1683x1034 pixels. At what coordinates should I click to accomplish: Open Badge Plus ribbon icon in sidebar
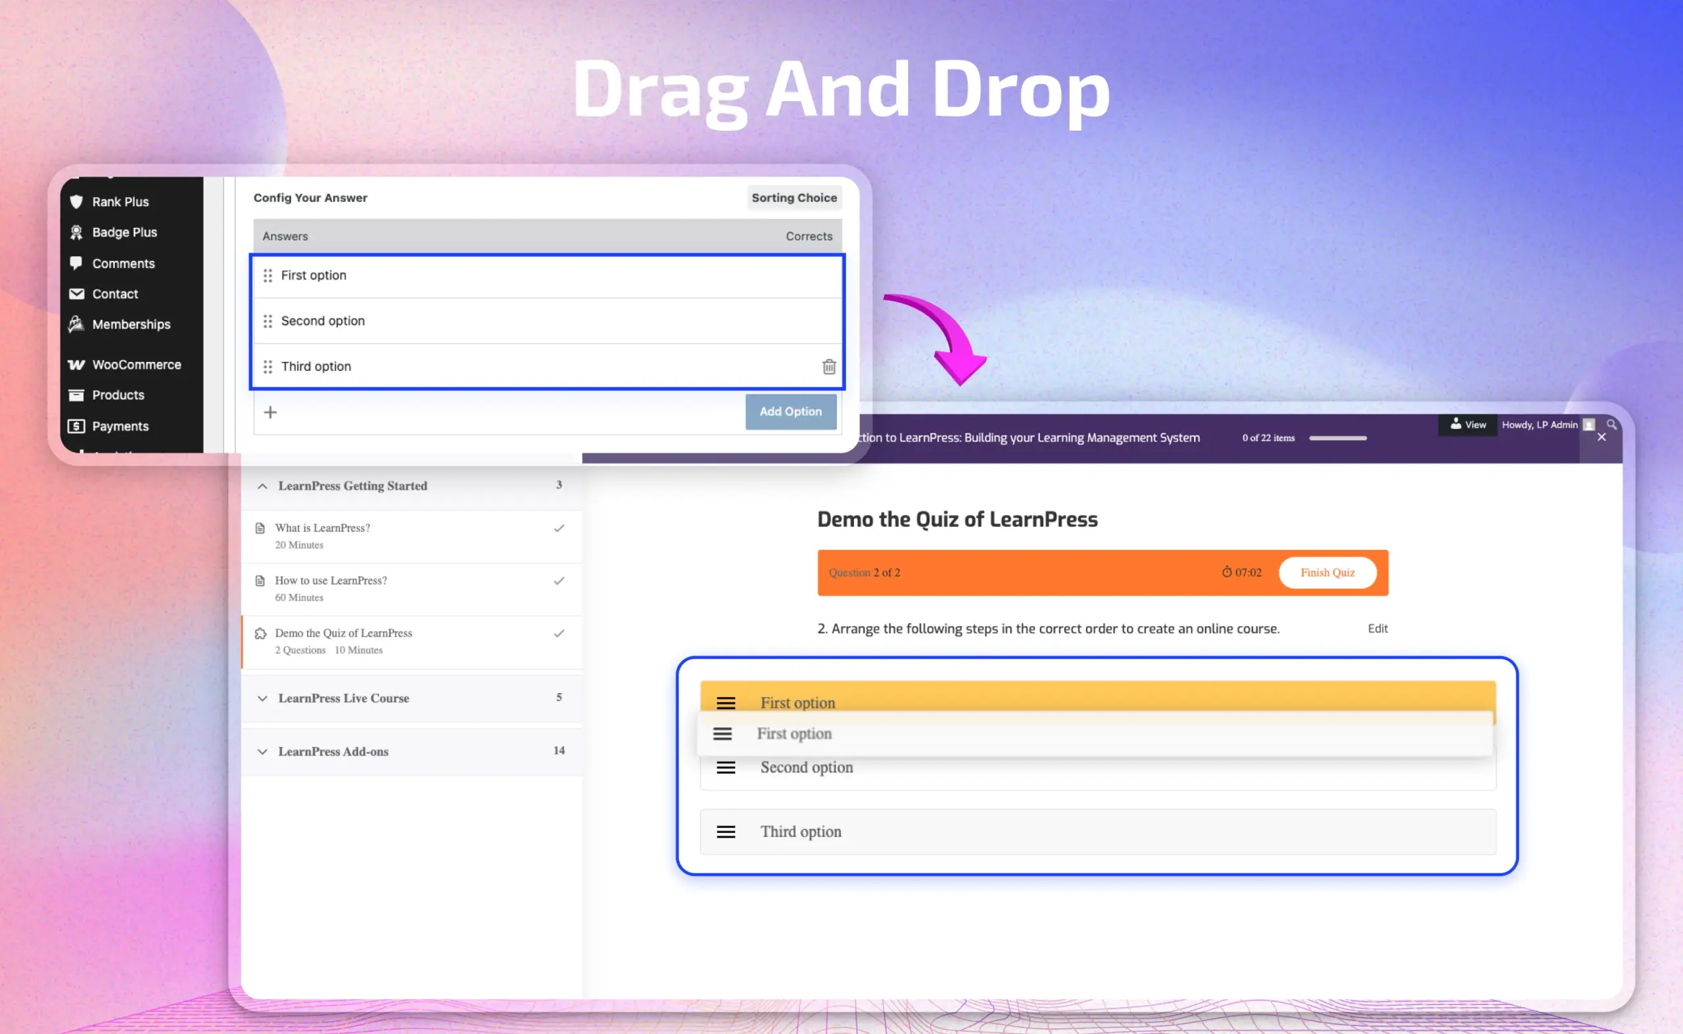(x=77, y=233)
